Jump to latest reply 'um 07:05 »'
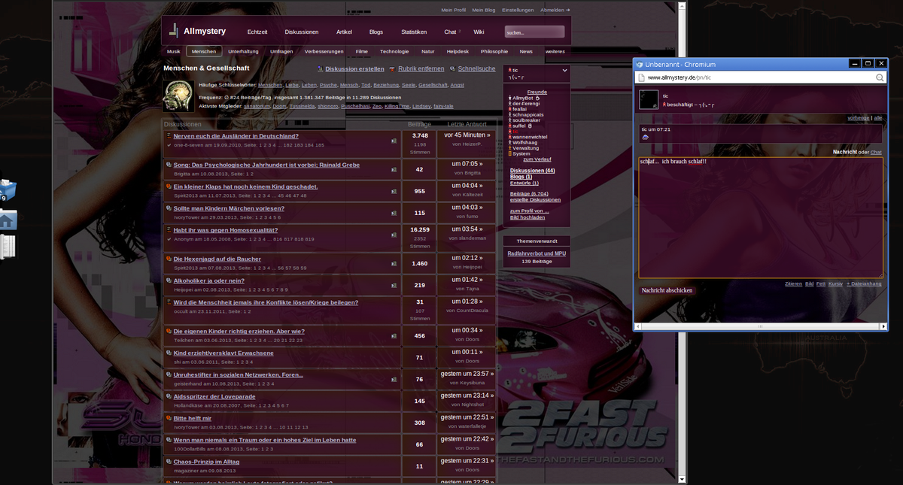Viewport: 903px width, 485px height. click(x=467, y=163)
